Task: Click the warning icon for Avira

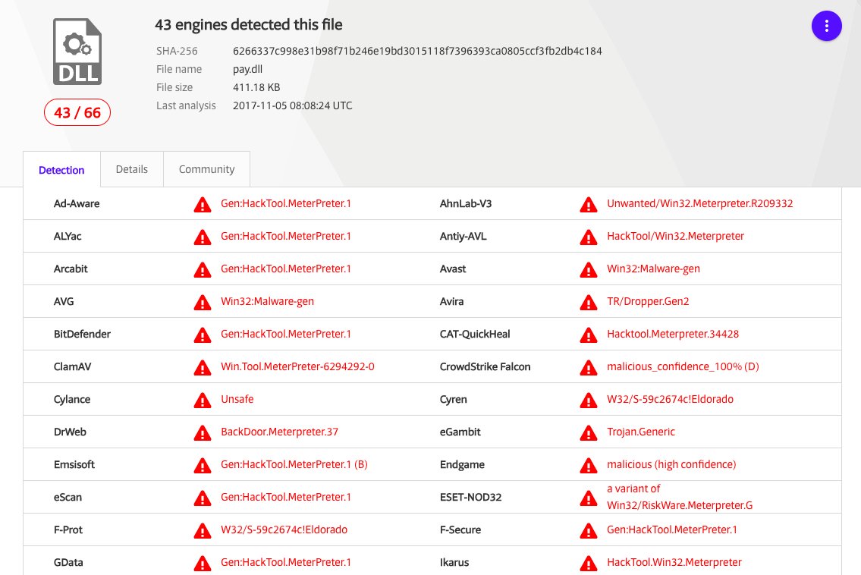Action: (x=589, y=303)
